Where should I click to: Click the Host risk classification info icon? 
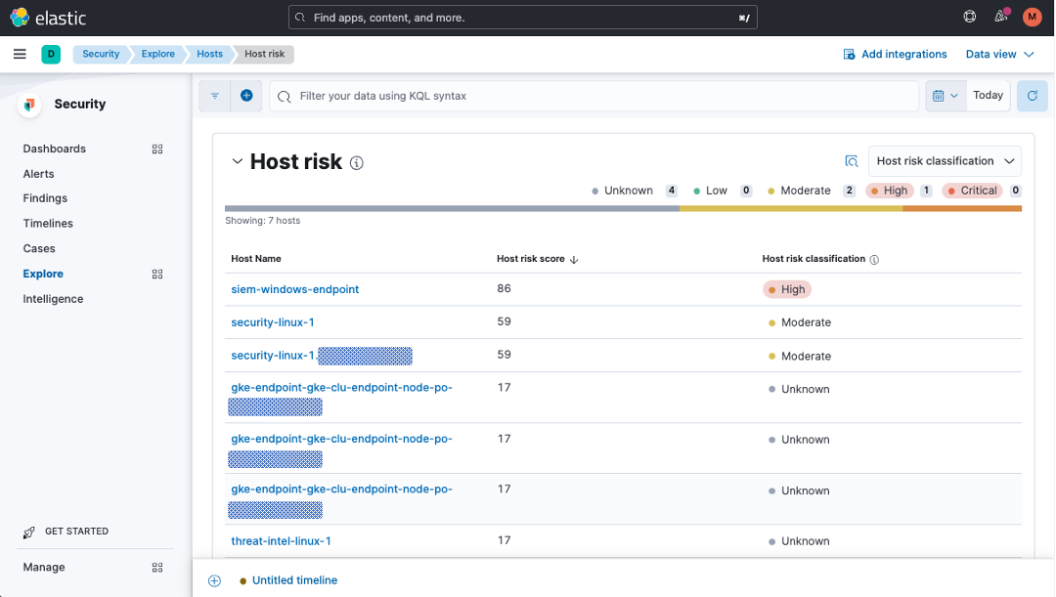[874, 260]
